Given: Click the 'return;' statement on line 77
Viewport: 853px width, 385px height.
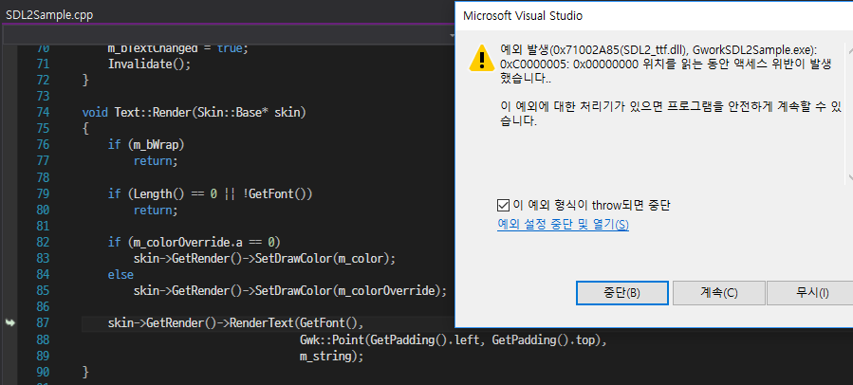Looking at the screenshot, I should tap(156, 161).
